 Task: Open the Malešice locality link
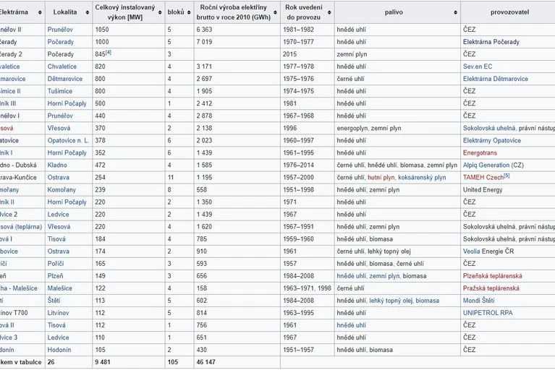pyautogui.click(x=59, y=288)
